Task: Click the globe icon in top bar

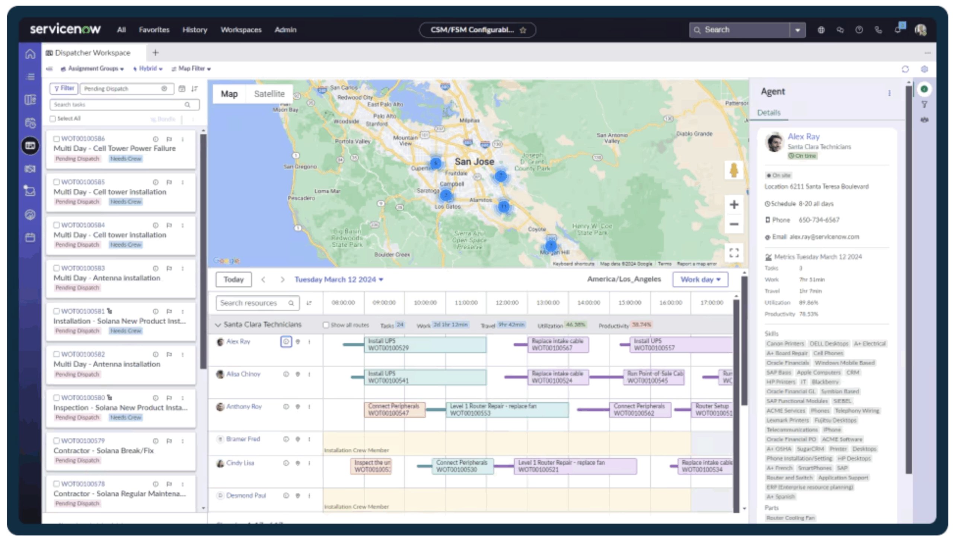Action: tap(821, 30)
